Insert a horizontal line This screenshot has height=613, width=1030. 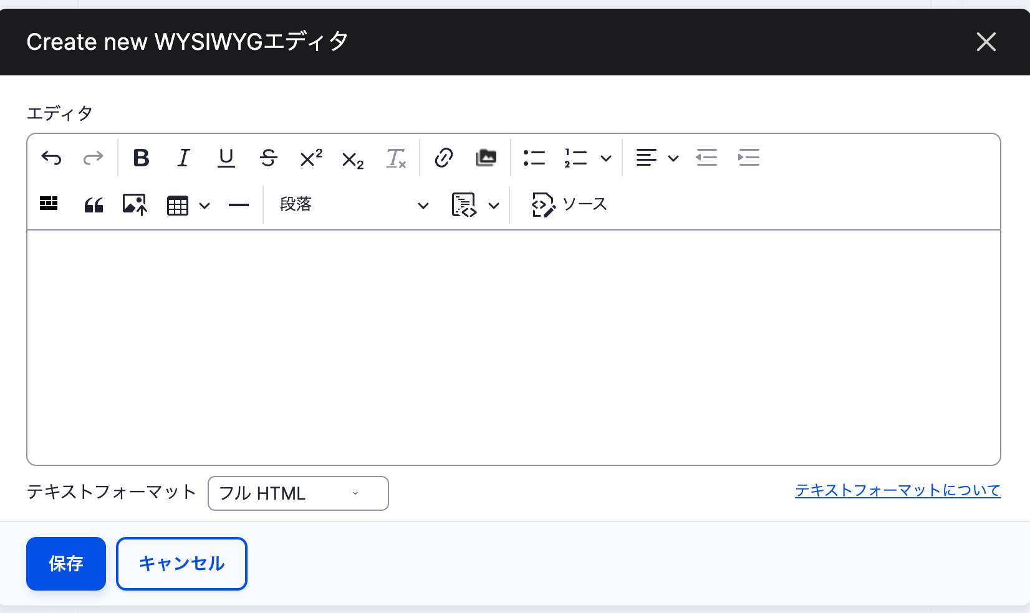tap(239, 205)
